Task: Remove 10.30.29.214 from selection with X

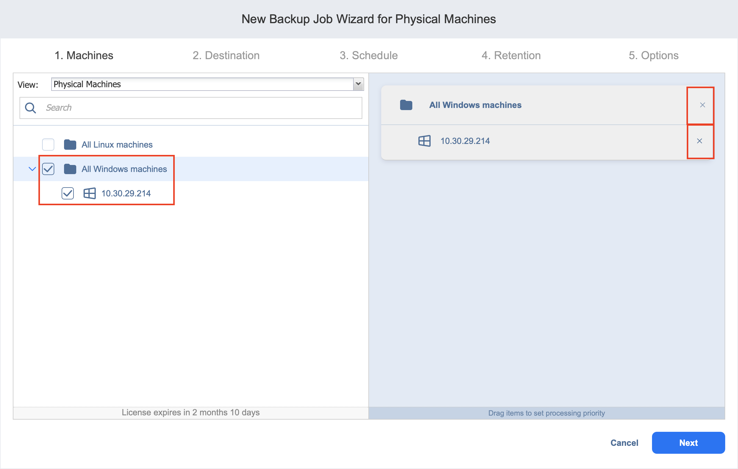Action: (699, 141)
